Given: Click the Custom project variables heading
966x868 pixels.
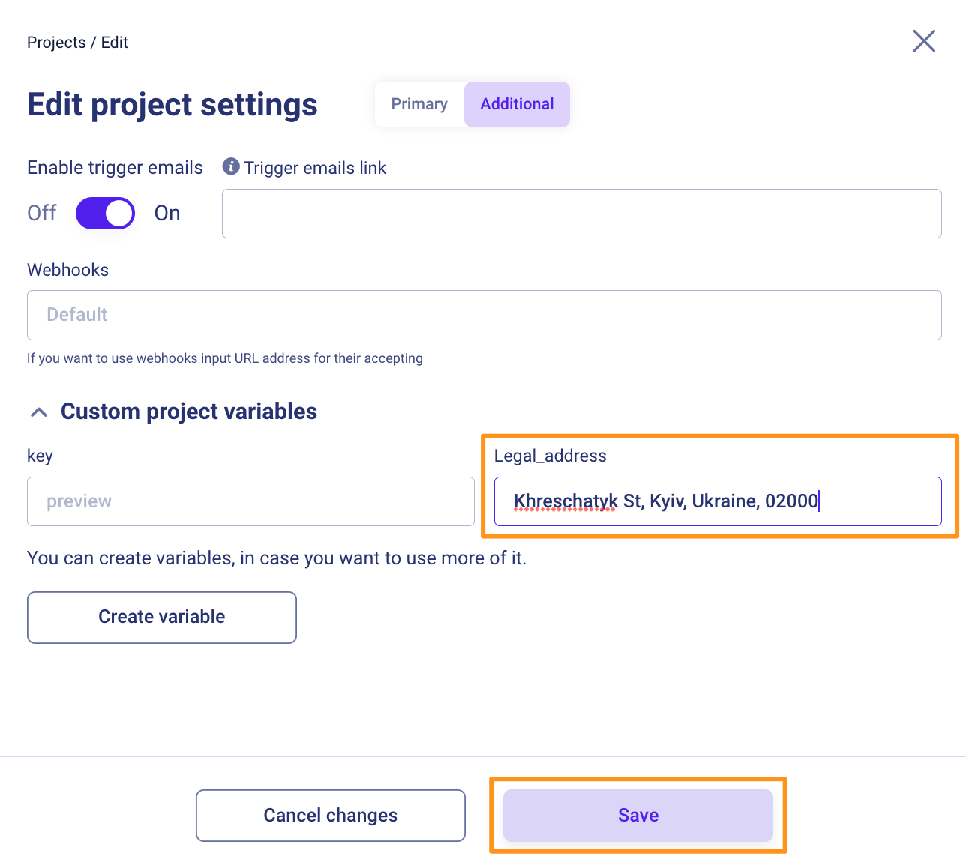Looking at the screenshot, I should click(189, 412).
